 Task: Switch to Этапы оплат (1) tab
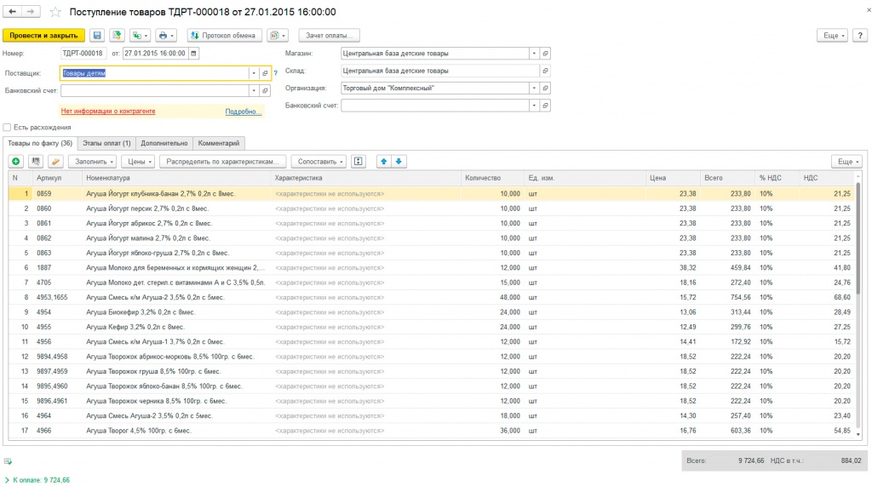pos(106,144)
